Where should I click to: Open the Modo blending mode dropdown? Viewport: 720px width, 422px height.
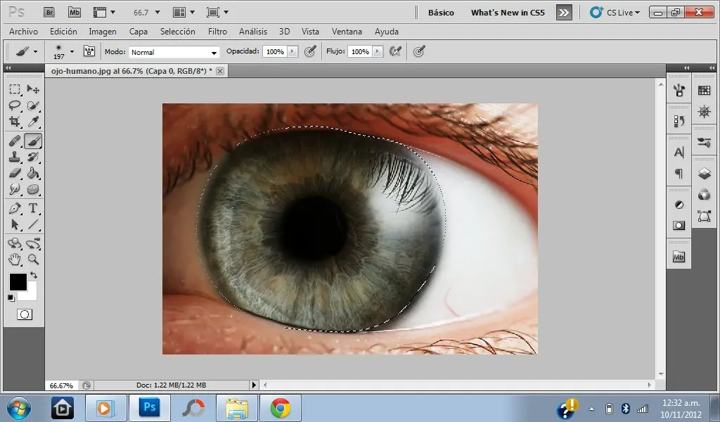pyautogui.click(x=175, y=52)
